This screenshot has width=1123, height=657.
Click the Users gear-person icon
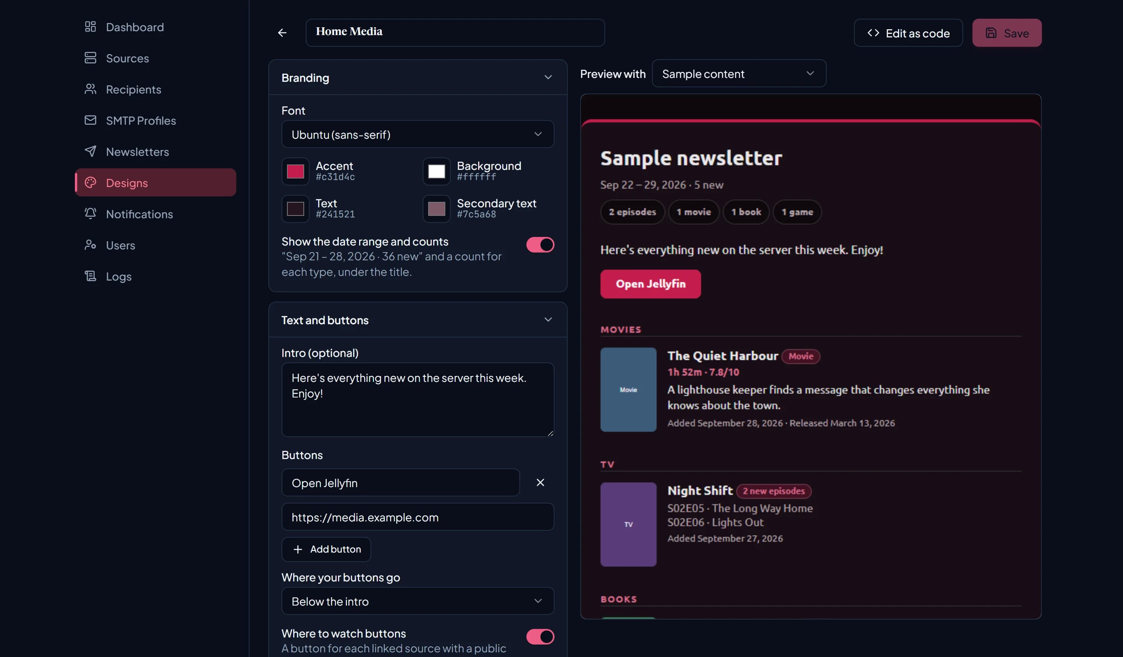tap(90, 245)
